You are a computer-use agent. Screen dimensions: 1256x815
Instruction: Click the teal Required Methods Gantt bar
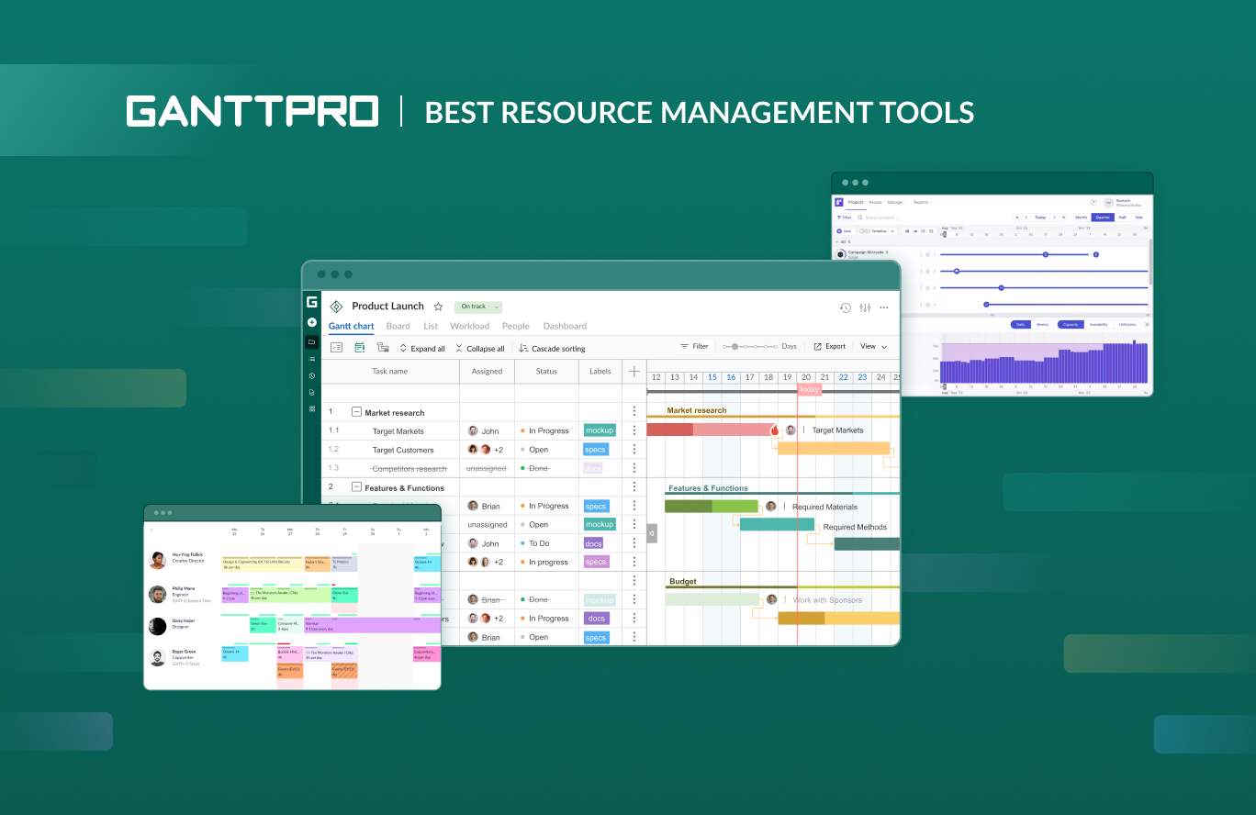tap(777, 525)
